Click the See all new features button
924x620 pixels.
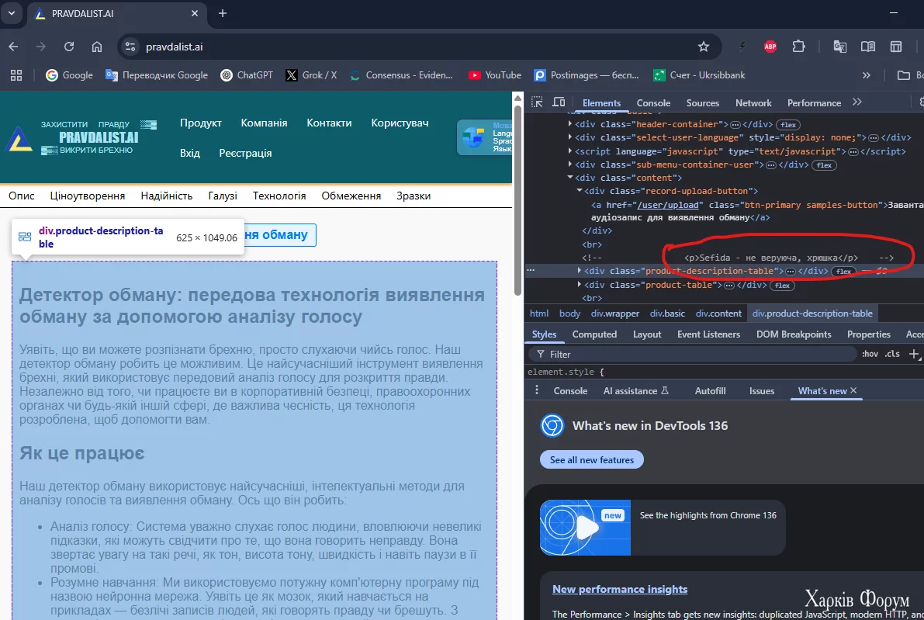pyautogui.click(x=591, y=459)
